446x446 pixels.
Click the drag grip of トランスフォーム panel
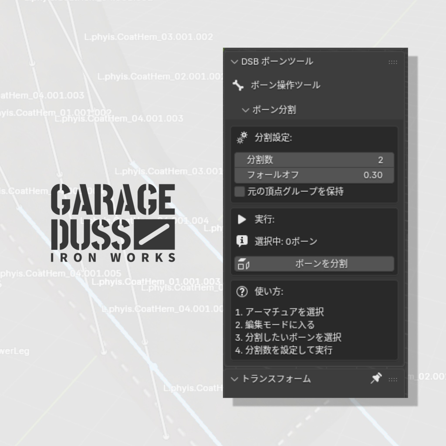tap(393, 379)
